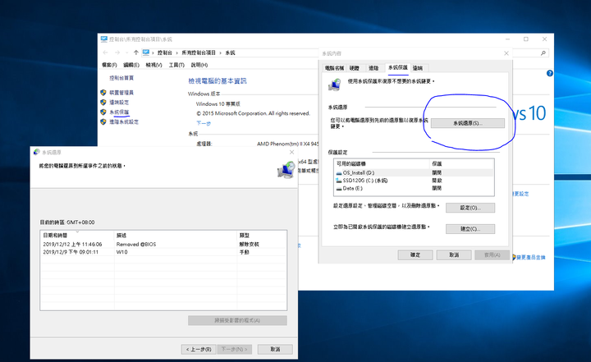
Task: Click 取消 in System Properties dialog
Action: coord(454,255)
